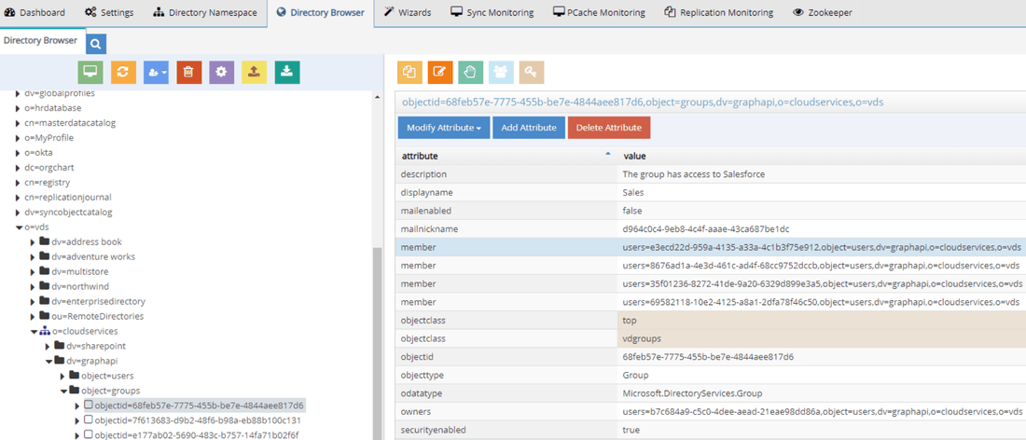Expand the o=hrdatabase node arrow
Image resolution: width=1026 pixels, height=440 pixels.
tap(18, 108)
